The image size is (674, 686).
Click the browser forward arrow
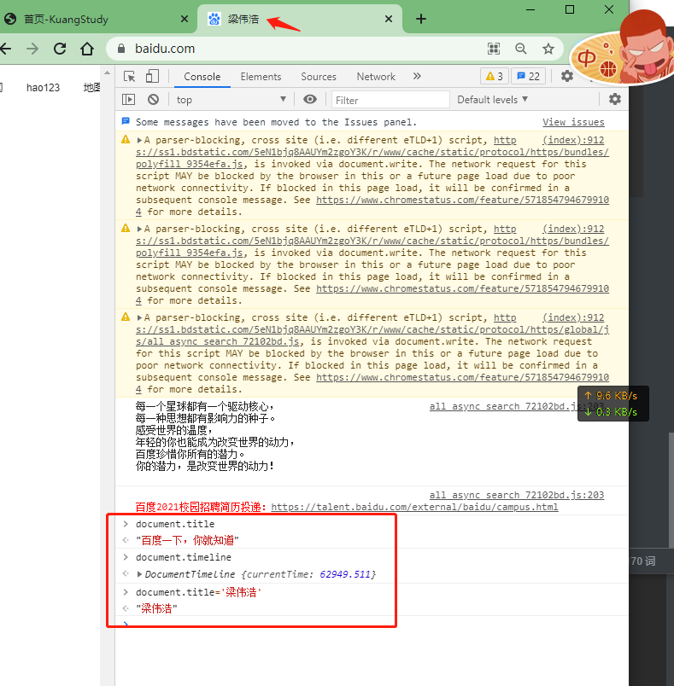32,49
